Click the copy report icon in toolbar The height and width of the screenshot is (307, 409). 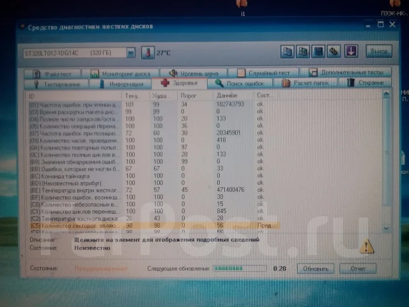(288, 51)
